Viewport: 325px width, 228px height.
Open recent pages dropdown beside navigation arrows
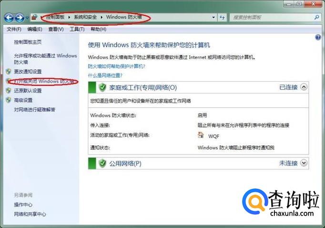[27, 18]
